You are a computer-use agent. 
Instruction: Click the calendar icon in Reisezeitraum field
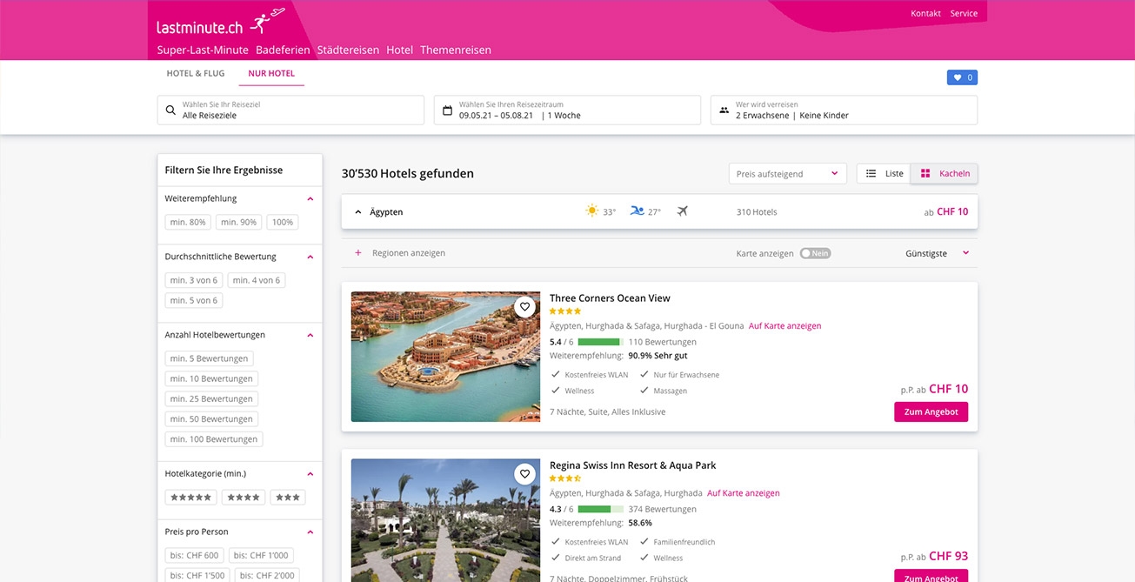(x=447, y=110)
